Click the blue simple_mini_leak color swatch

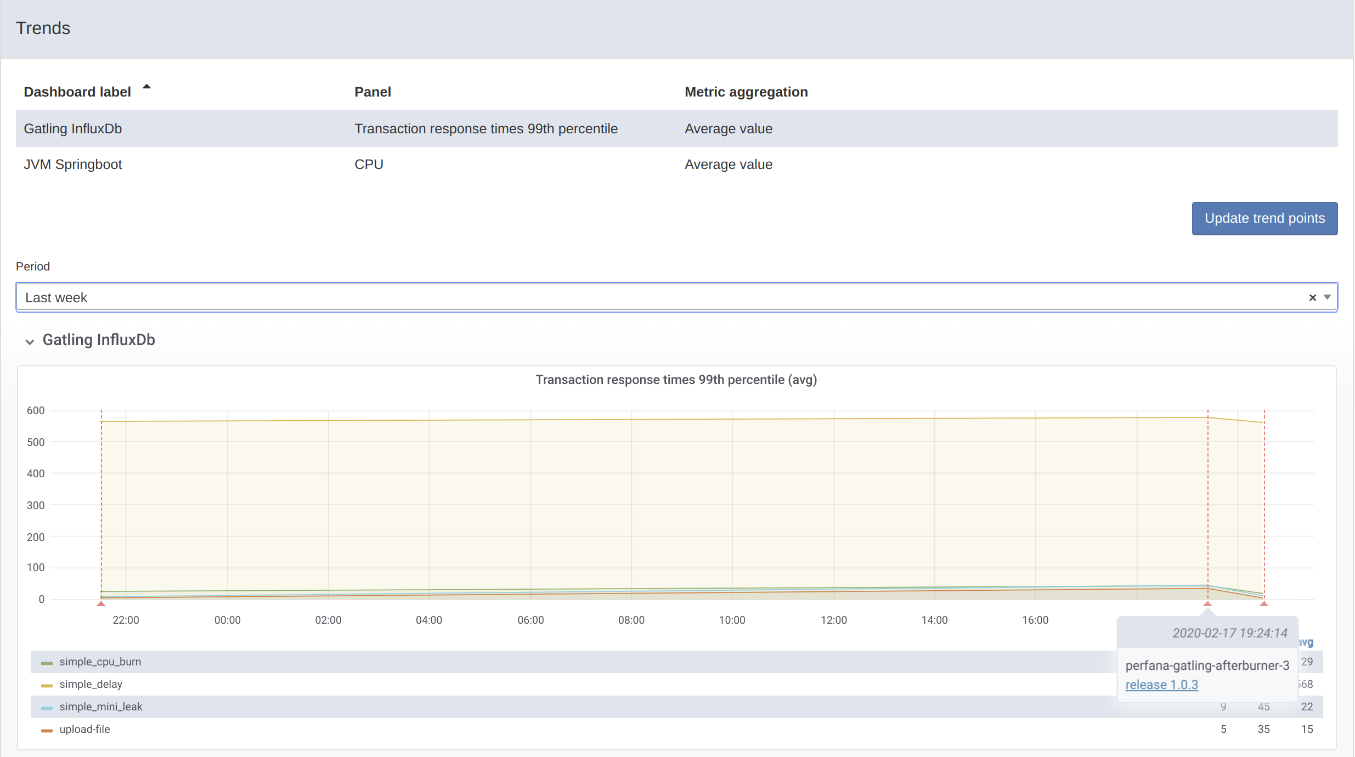click(x=47, y=708)
